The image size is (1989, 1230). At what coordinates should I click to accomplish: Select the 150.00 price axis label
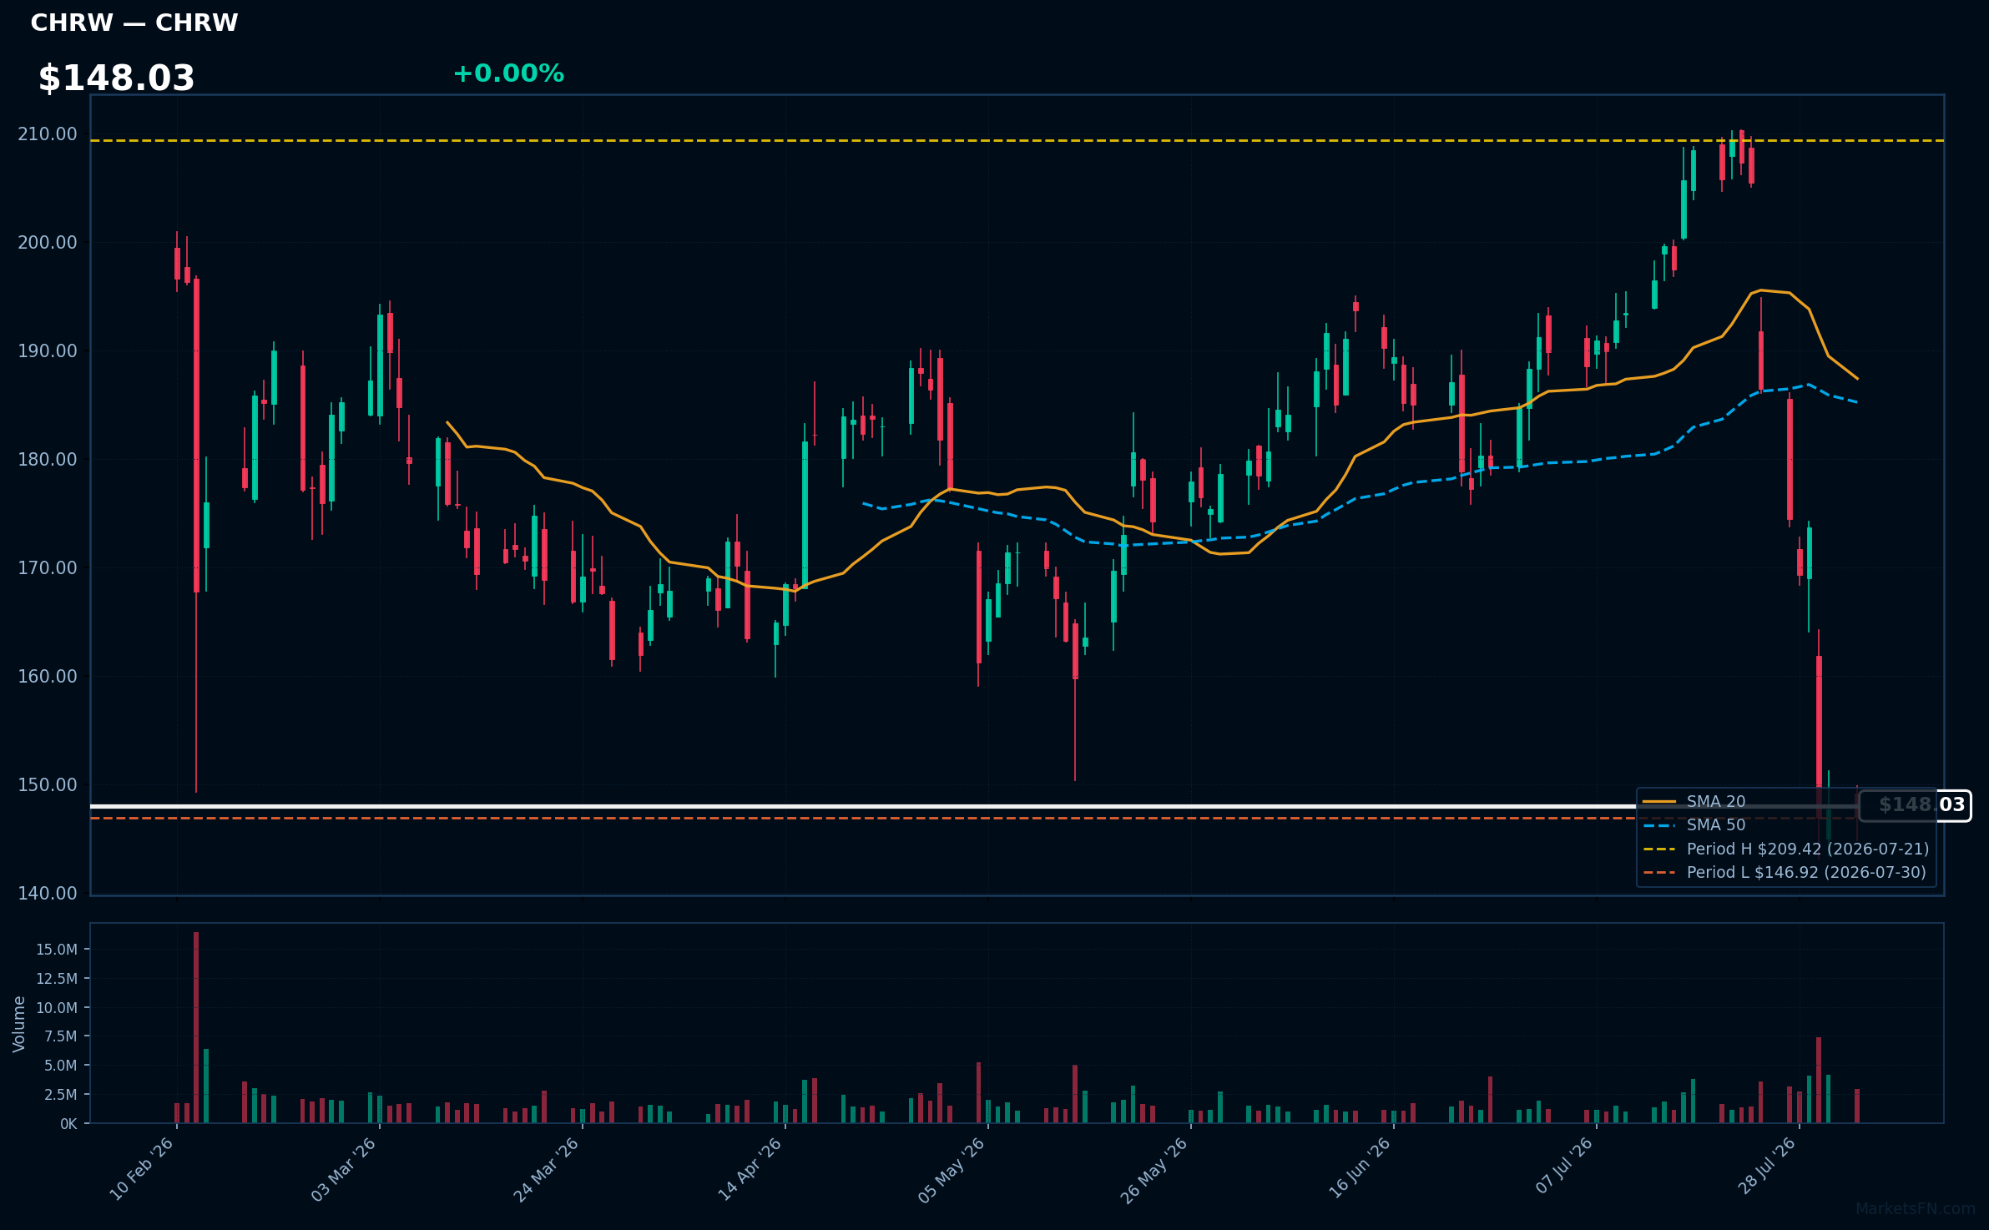coord(48,785)
